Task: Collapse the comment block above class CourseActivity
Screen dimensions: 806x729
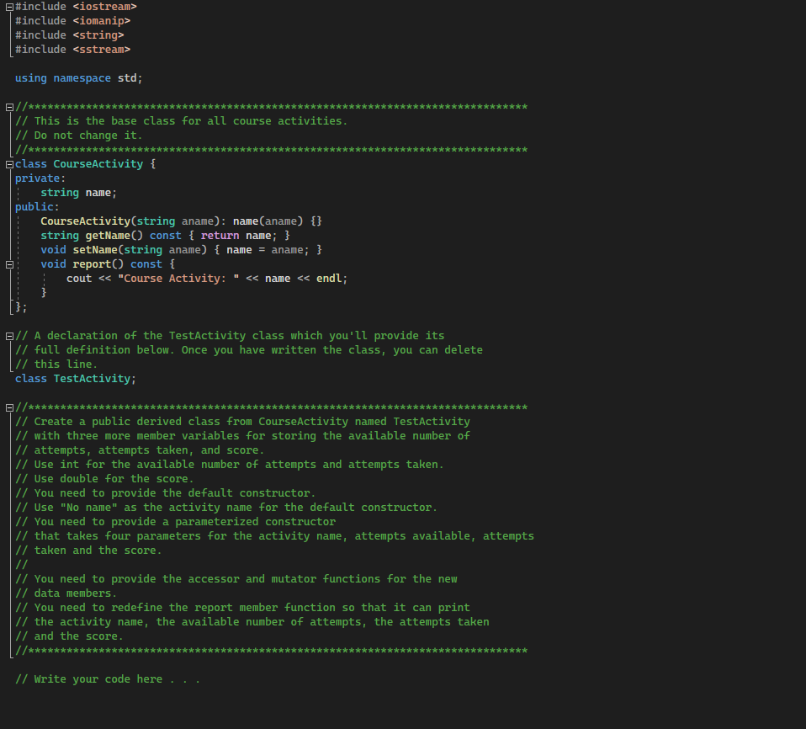Action: (8, 106)
